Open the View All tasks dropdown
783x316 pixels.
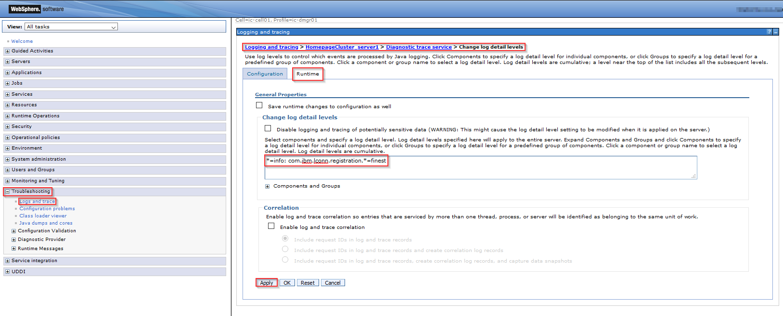tap(72, 27)
